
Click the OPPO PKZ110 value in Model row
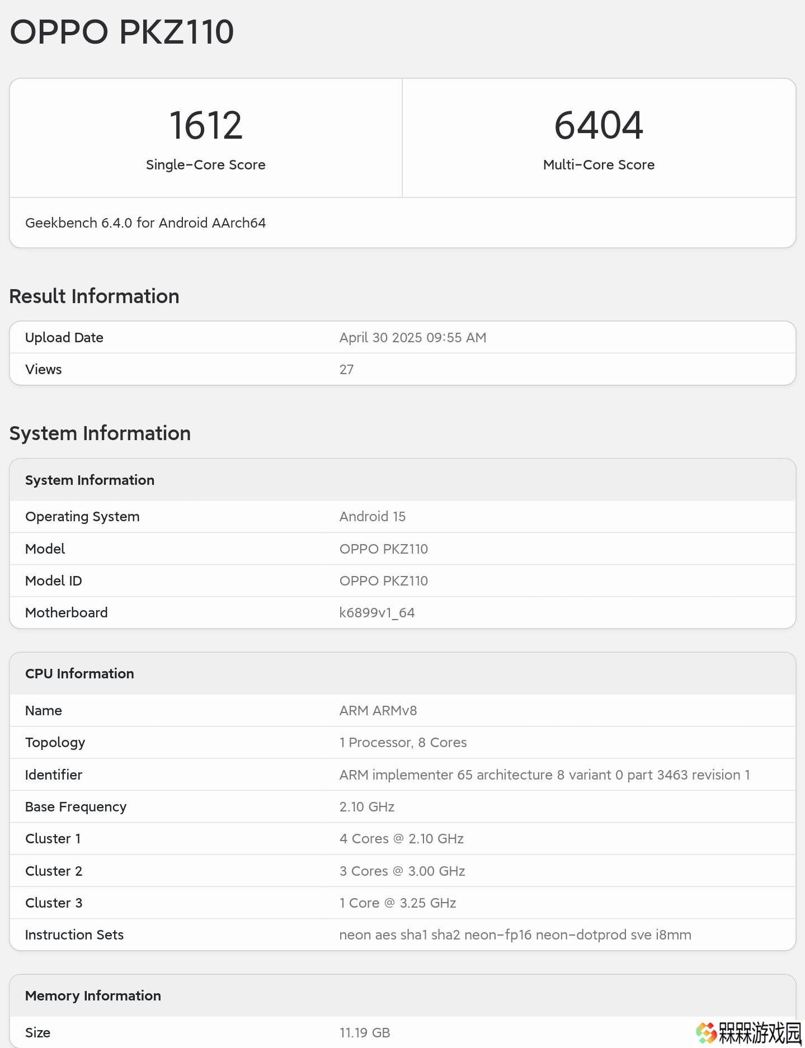[x=384, y=549]
